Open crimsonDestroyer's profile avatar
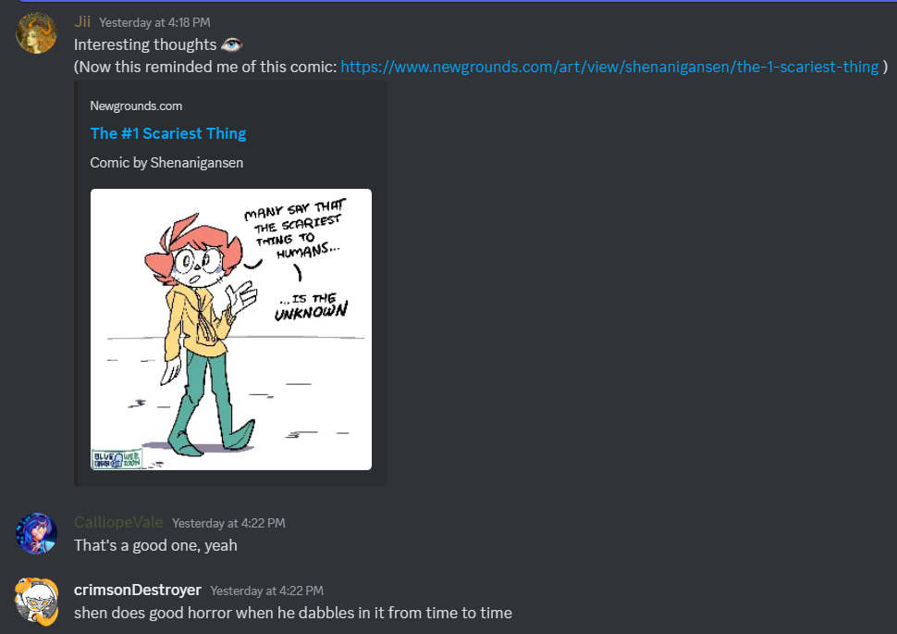The width and height of the screenshot is (897, 634). (37, 601)
